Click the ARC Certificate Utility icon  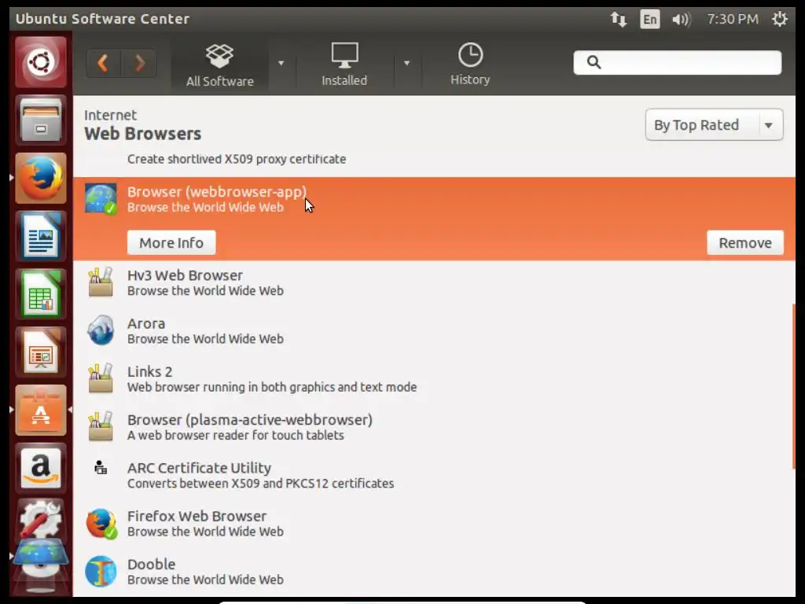[101, 467]
